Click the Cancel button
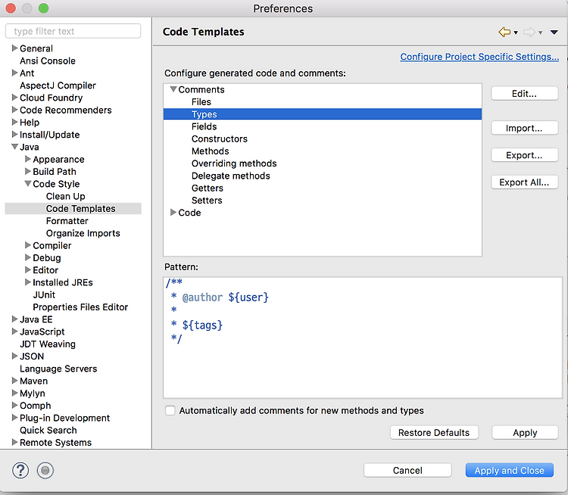 [407, 470]
